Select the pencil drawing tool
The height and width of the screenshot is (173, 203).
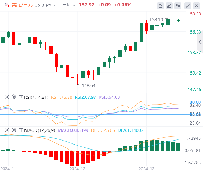[169, 6]
